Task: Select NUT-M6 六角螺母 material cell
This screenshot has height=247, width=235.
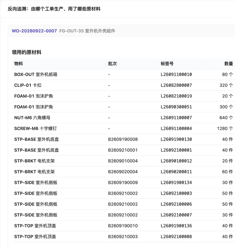Action: pyautogui.click(x=32, y=118)
